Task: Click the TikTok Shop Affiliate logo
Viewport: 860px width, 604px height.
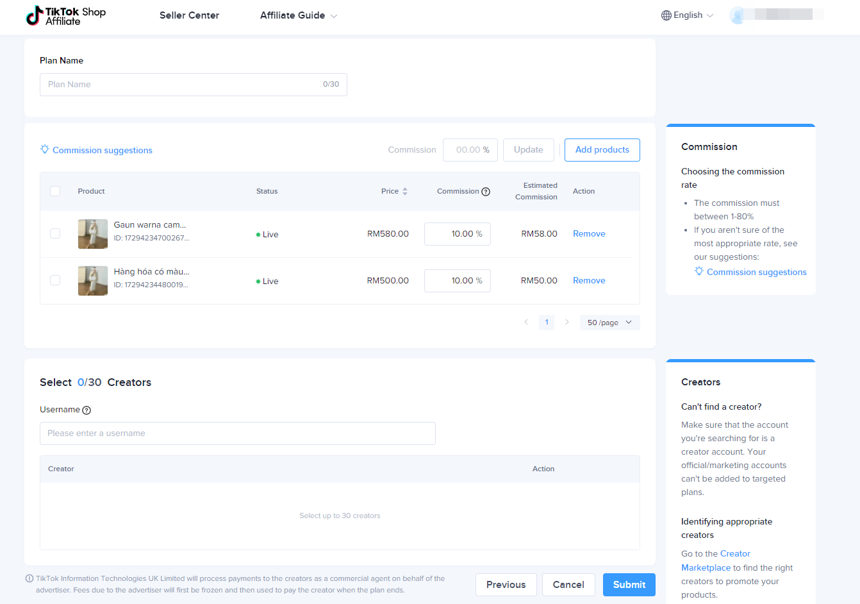Action: click(65, 16)
